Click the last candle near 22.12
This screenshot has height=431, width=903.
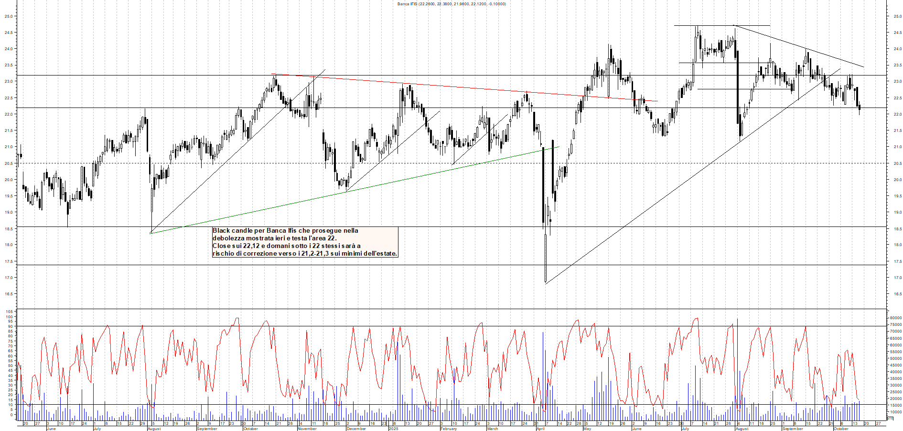click(860, 108)
